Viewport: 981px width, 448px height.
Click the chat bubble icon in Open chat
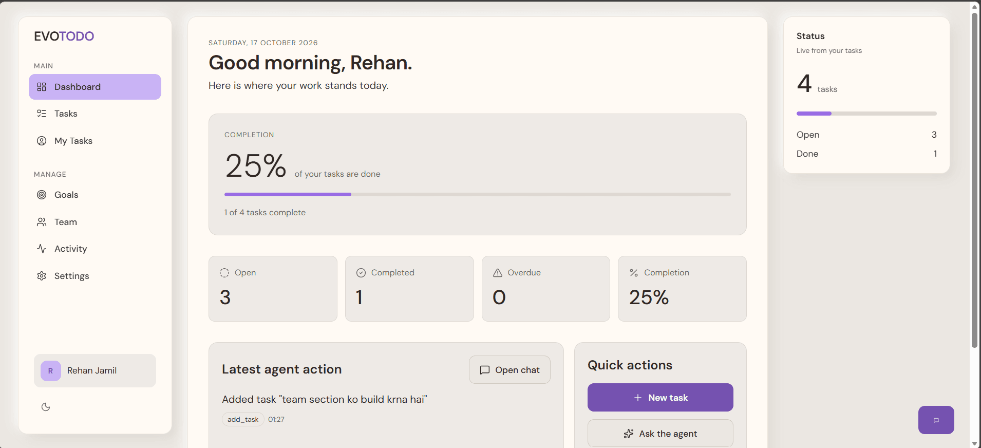(x=484, y=370)
